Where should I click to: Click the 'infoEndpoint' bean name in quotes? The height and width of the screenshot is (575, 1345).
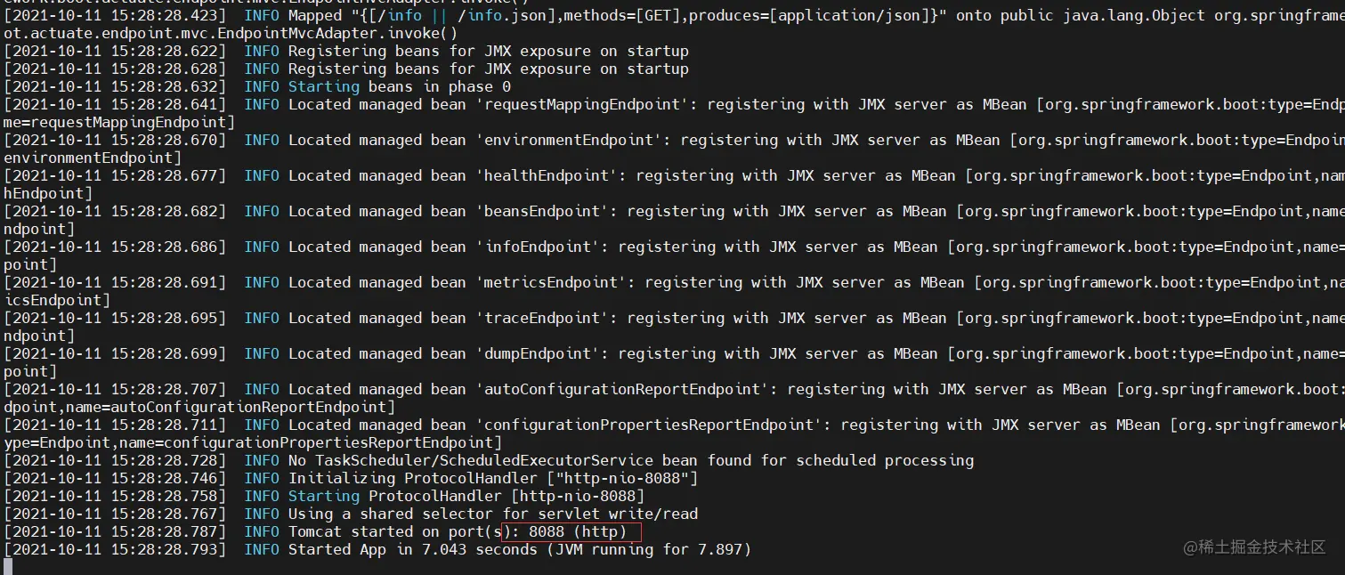point(537,247)
